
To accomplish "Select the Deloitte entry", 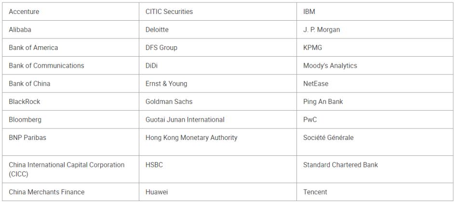I will tap(157, 30).
